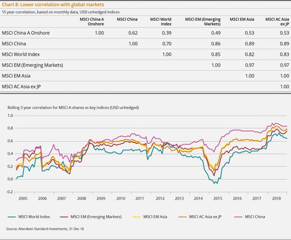Click the 'MSCI World Index' legend label
The height and width of the screenshot is (240, 291).
34,217
